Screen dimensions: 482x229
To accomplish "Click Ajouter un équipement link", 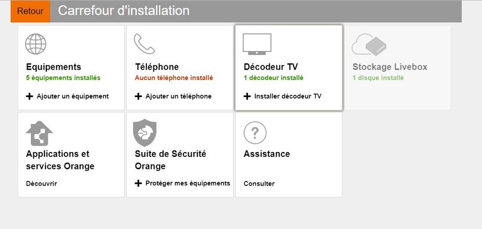I will tap(68, 96).
